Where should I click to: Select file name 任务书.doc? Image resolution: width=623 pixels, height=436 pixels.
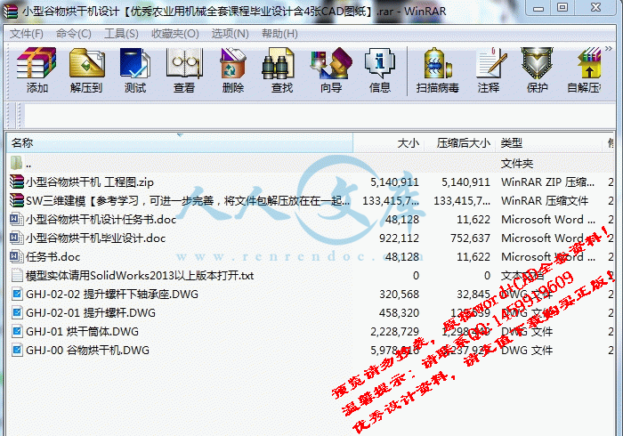pyautogui.click(x=53, y=256)
